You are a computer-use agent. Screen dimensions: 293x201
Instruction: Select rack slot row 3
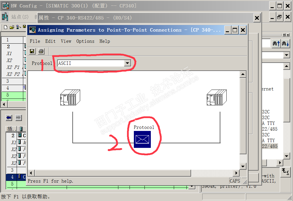pos(14,81)
